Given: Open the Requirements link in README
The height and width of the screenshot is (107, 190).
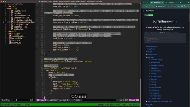Looking at the screenshot, I should 152,46.
